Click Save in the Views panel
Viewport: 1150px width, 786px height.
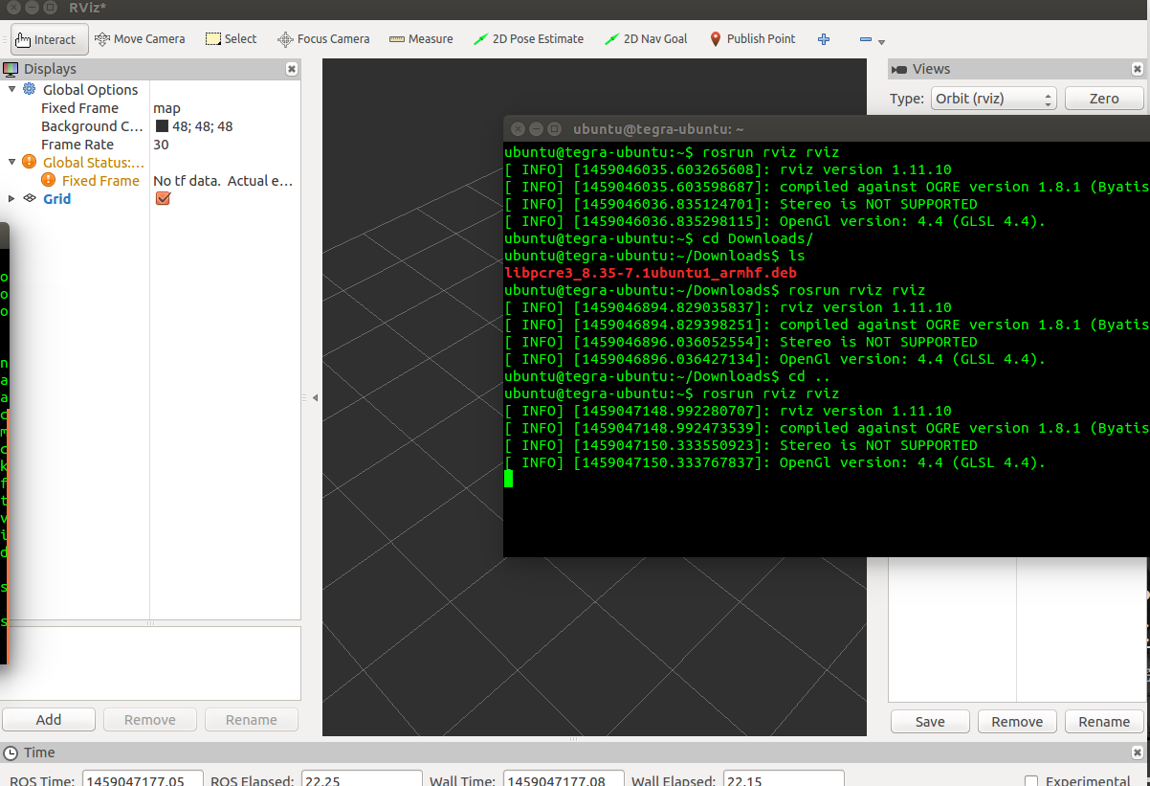pyautogui.click(x=930, y=722)
